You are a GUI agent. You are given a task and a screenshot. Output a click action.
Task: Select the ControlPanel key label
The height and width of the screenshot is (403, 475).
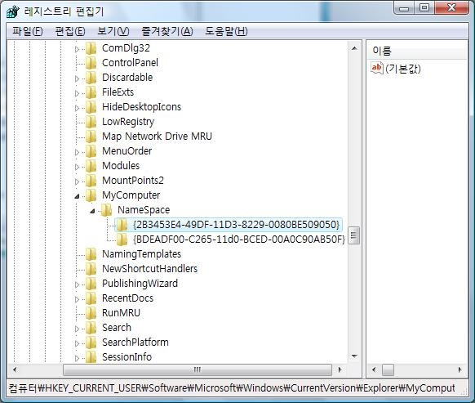(x=130, y=63)
